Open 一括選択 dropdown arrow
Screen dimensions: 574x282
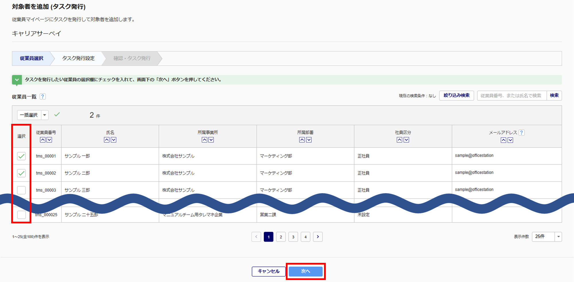pos(45,115)
